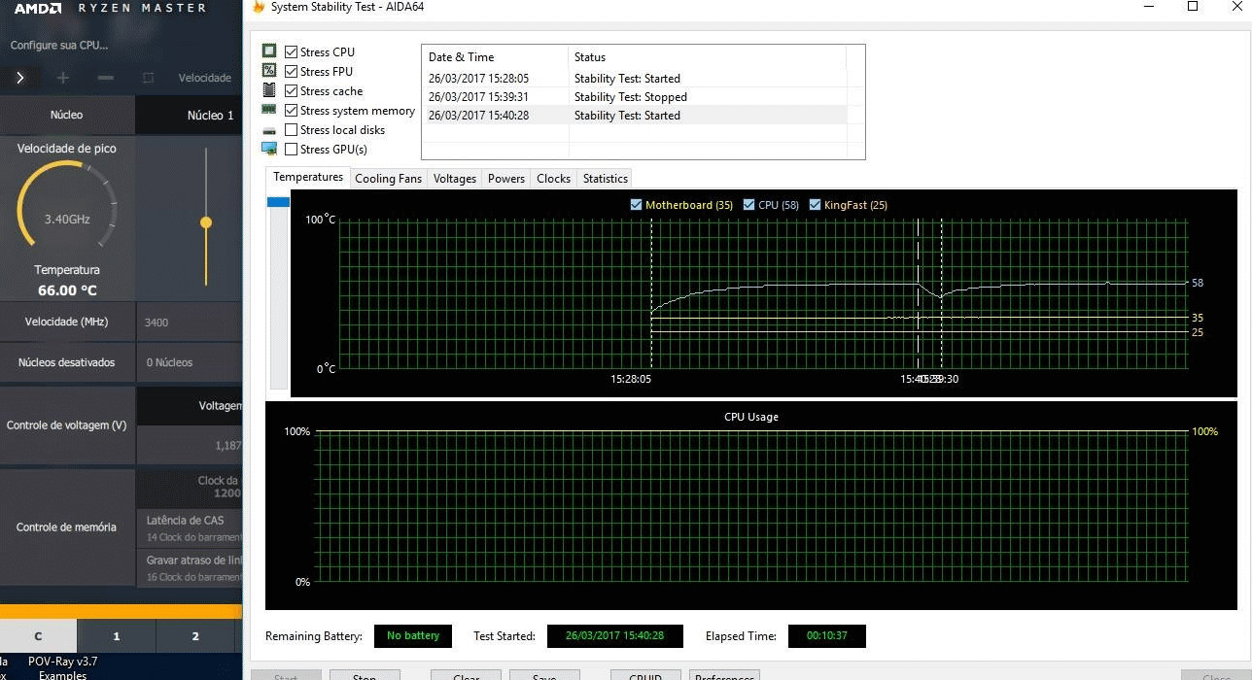This screenshot has height=680, width=1252.
Task: Select log row 'Stability Test: Started' at 15:28:05
Action: [x=635, y=78]
